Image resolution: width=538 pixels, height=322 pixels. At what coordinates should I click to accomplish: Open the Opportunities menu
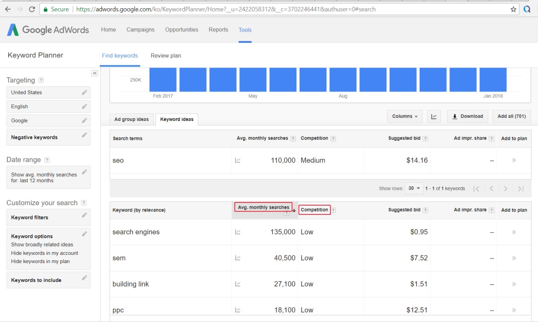click(x=181, y=30)
